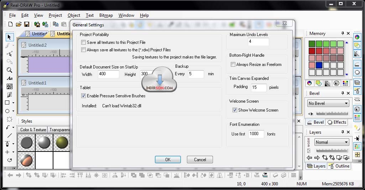Select the olive sphere style thumbnail

coord(62,143)
